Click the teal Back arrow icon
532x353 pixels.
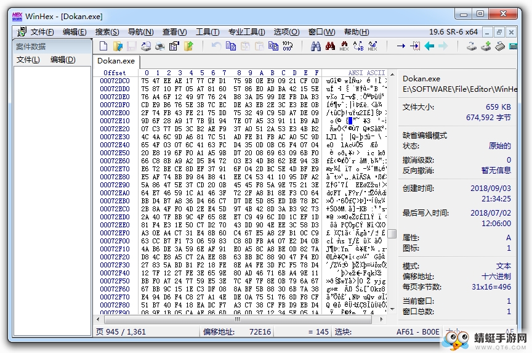[429, 46]
